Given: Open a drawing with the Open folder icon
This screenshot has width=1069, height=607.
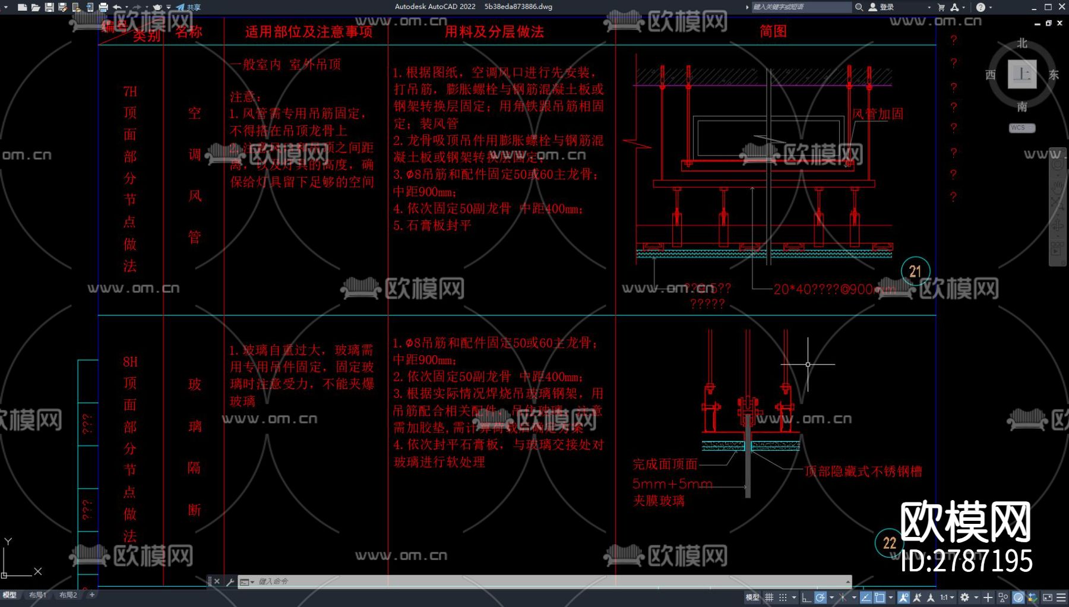Looking at the screenshot, I should (x=36, y=7).
